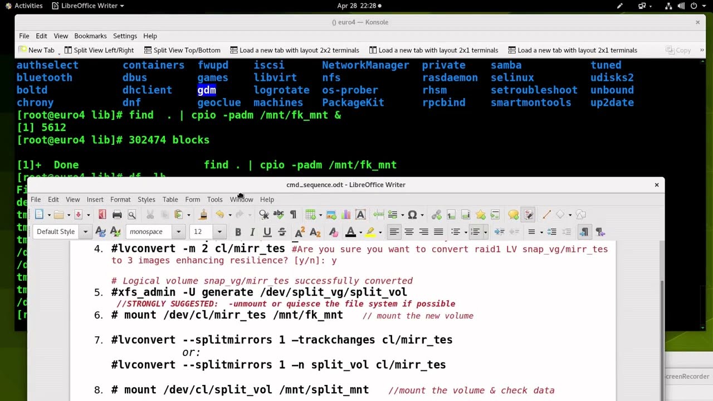This screenshot has width=713, height=401.
Task: Insert an endnote
Action: pyautogui.click(x=466, y=214)
